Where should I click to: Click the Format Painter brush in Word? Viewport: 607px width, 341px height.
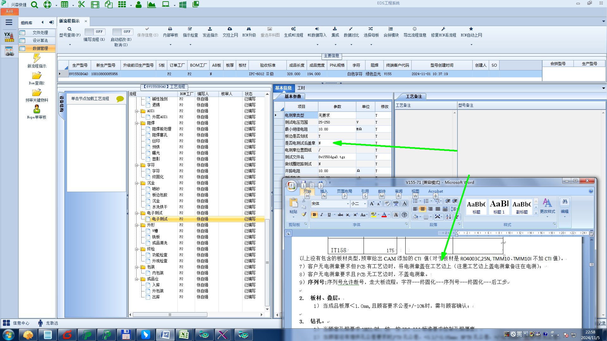(x=304, y=214)
